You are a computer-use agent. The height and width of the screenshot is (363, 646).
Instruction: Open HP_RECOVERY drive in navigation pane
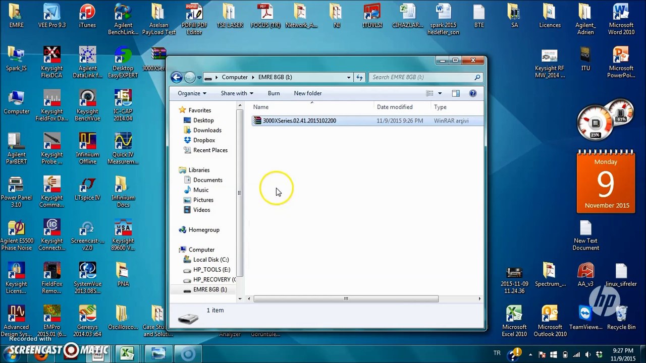tap(214, 279)
